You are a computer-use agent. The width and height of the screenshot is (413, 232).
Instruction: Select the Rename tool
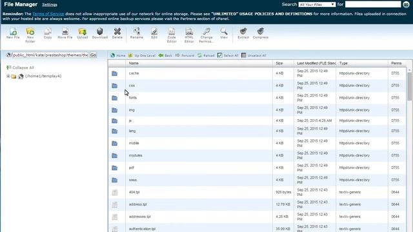point(137,34)
